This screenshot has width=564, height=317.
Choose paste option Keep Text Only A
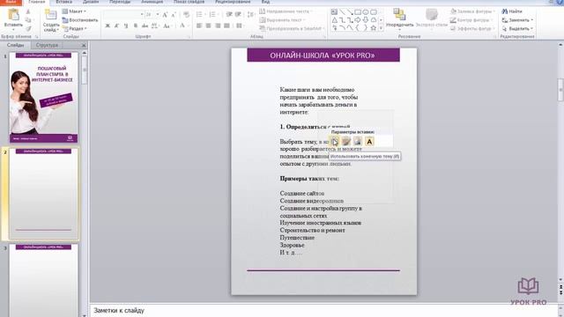pyautogui.click(x=369, y=141)
